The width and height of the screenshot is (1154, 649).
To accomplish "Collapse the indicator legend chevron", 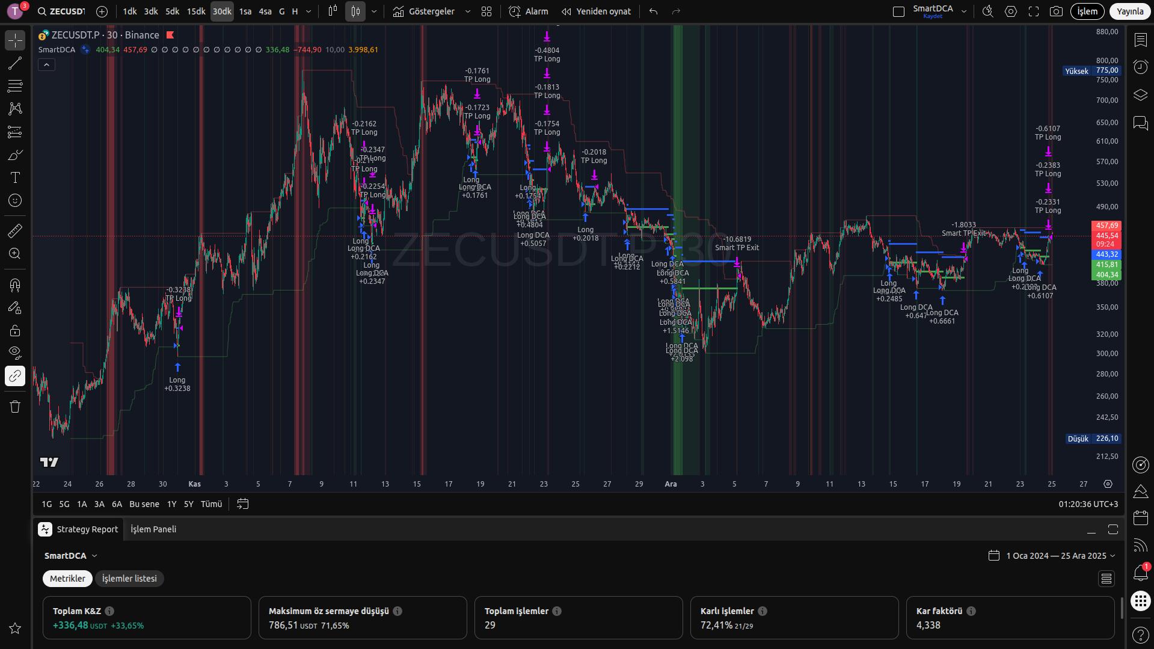I will [x=46, y=64].
